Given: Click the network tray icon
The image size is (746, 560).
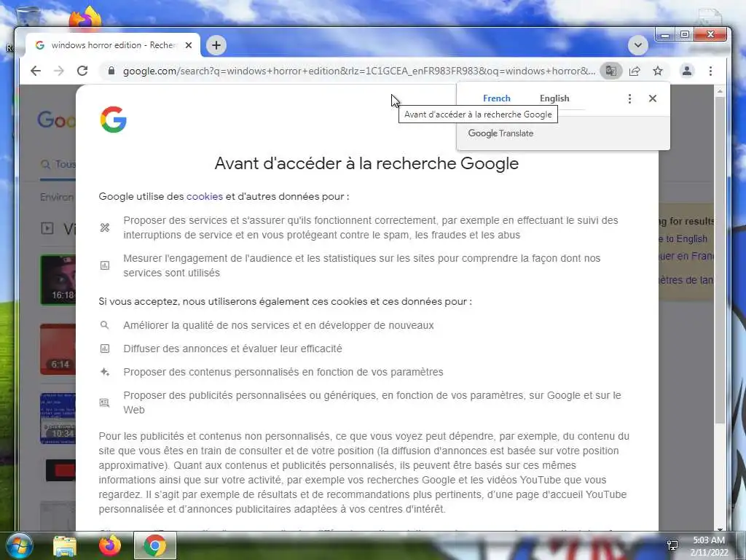Looking at the screenshot, I should (x=672, y=545).
